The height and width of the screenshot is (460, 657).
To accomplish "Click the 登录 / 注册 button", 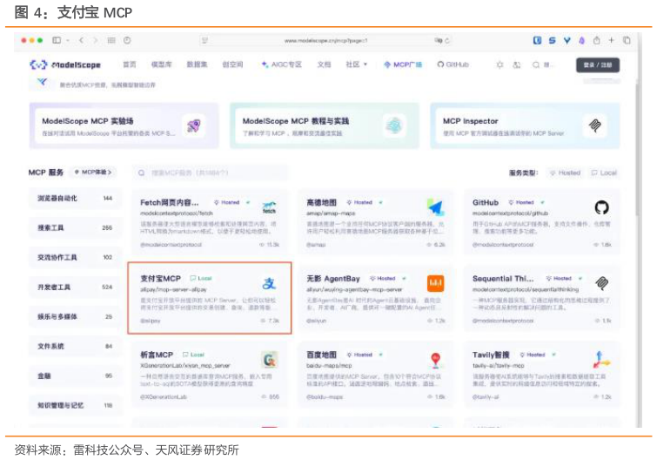I will [x=598, y=65].
